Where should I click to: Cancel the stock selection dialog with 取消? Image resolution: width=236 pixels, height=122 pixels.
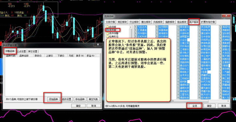pyautogui.click(x=224, y=106)
